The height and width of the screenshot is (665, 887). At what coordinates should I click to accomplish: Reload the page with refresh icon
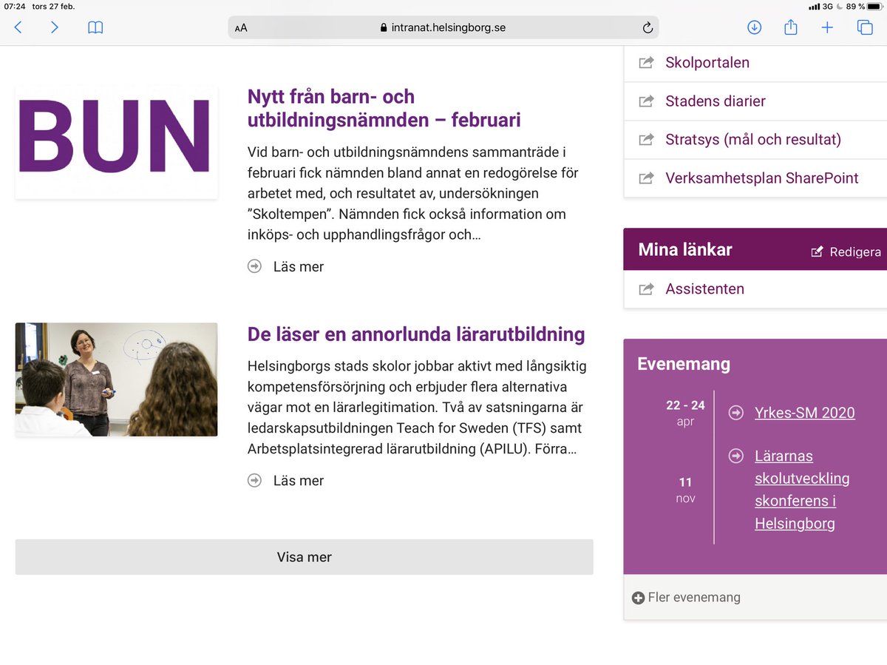648,28
